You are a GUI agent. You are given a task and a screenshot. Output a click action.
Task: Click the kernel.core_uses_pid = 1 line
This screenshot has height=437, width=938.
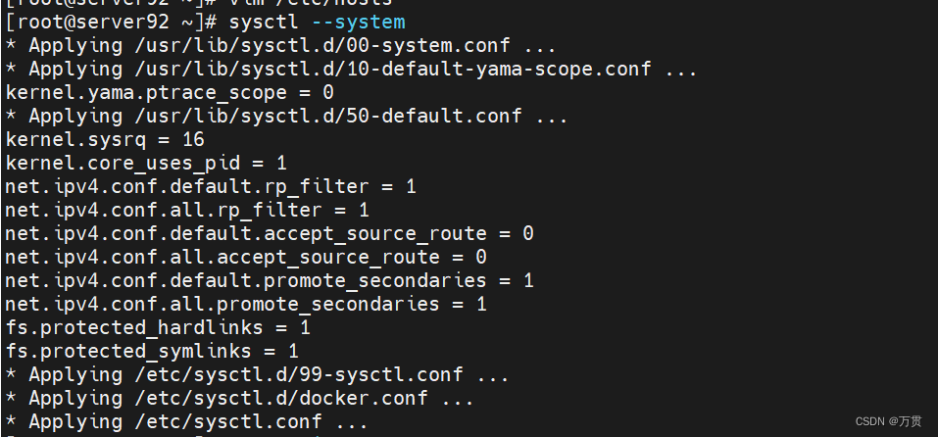[146, 164]
